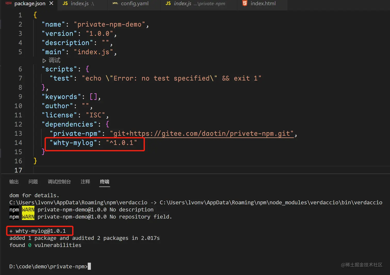Click the "version" key in package.json
Screen dimensions: 390x275
59,34
